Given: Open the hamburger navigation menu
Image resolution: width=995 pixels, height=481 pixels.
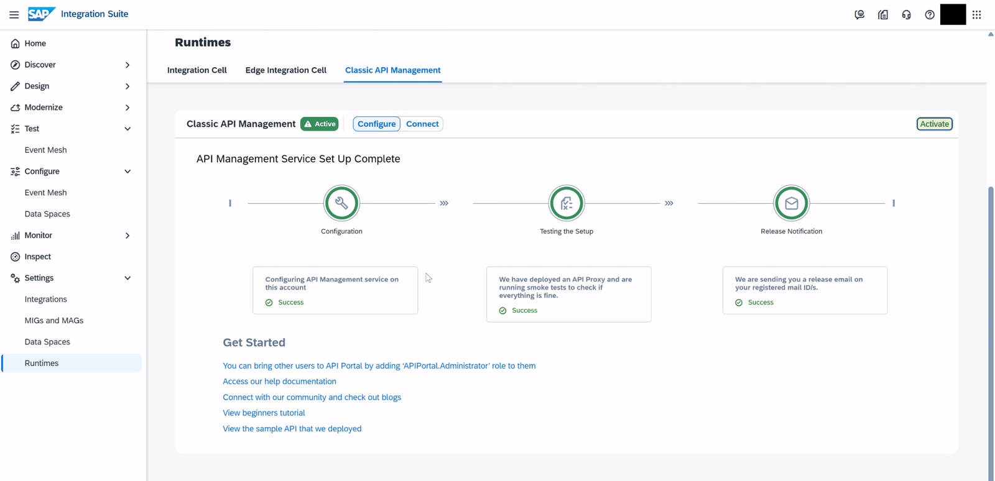Looking at the screenshot, I should (14, 14).
